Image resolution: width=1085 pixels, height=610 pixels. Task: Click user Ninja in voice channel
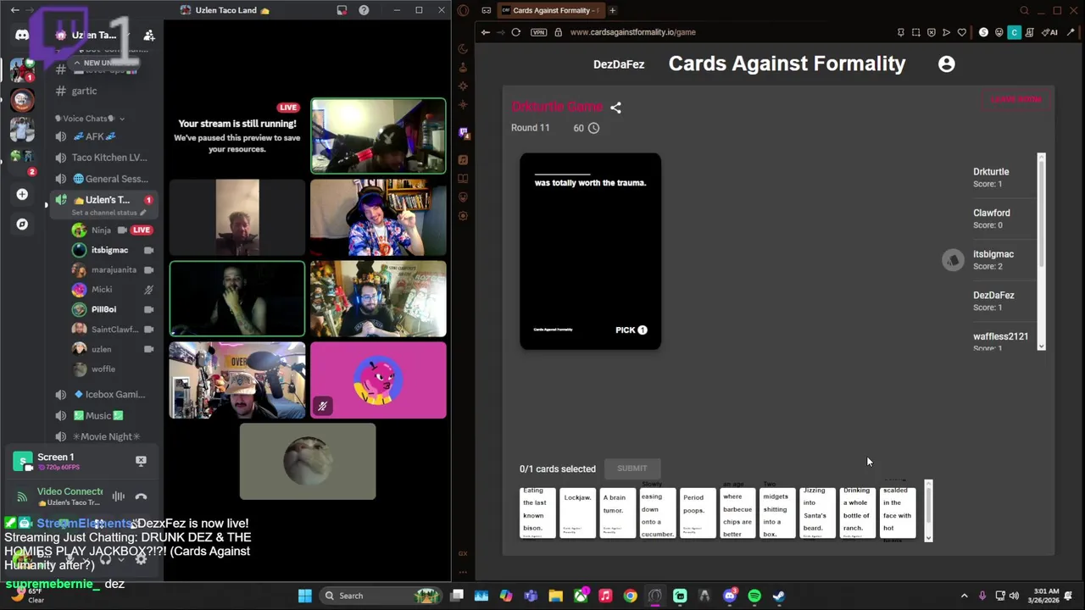[x=101, y=230]
